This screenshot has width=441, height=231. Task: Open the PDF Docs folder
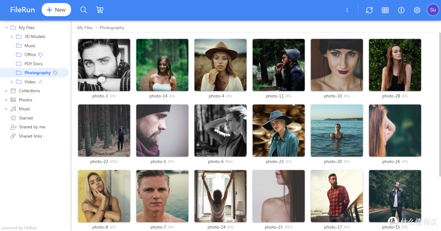33,64
